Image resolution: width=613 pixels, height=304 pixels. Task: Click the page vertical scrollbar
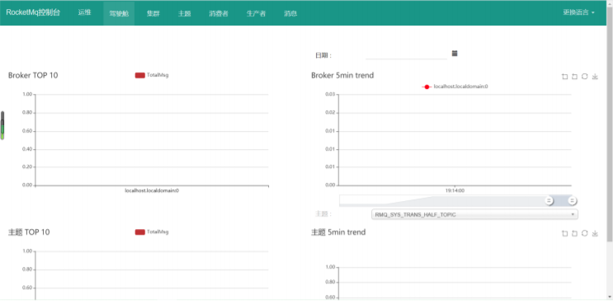pos(610,125)
